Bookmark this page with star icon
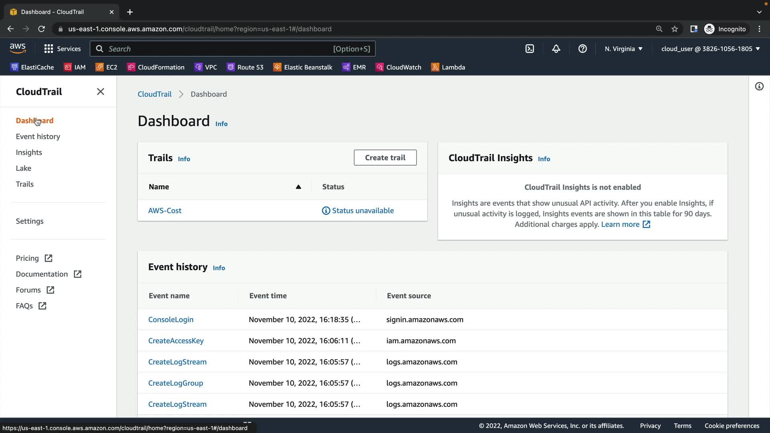 (675, 29)
